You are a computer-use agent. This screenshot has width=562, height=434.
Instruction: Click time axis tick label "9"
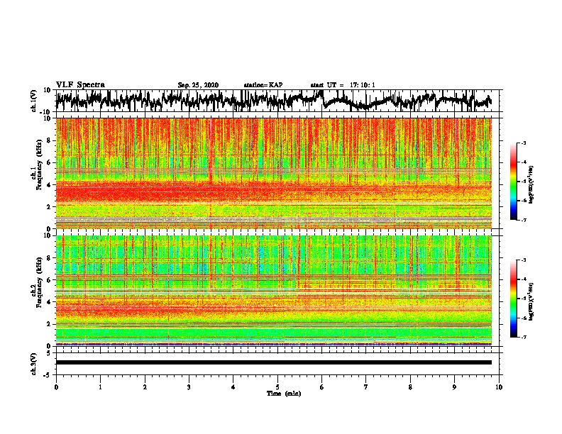tap(454, 387)
